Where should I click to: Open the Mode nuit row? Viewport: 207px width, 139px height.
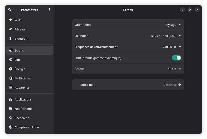[x=128, y=85]
